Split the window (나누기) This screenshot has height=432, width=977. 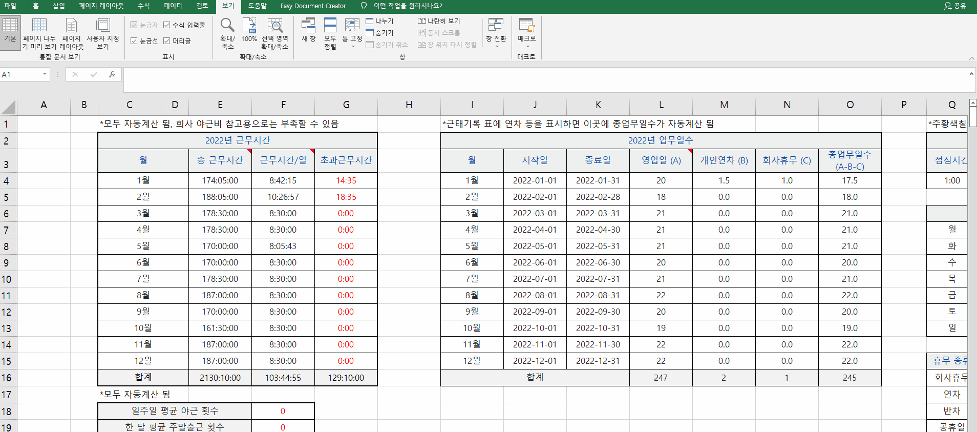[379, 21]
